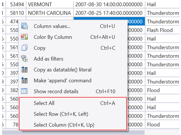Click the NORTH CAROLINA state cell

pyautogui.click(x=50, y=13)
